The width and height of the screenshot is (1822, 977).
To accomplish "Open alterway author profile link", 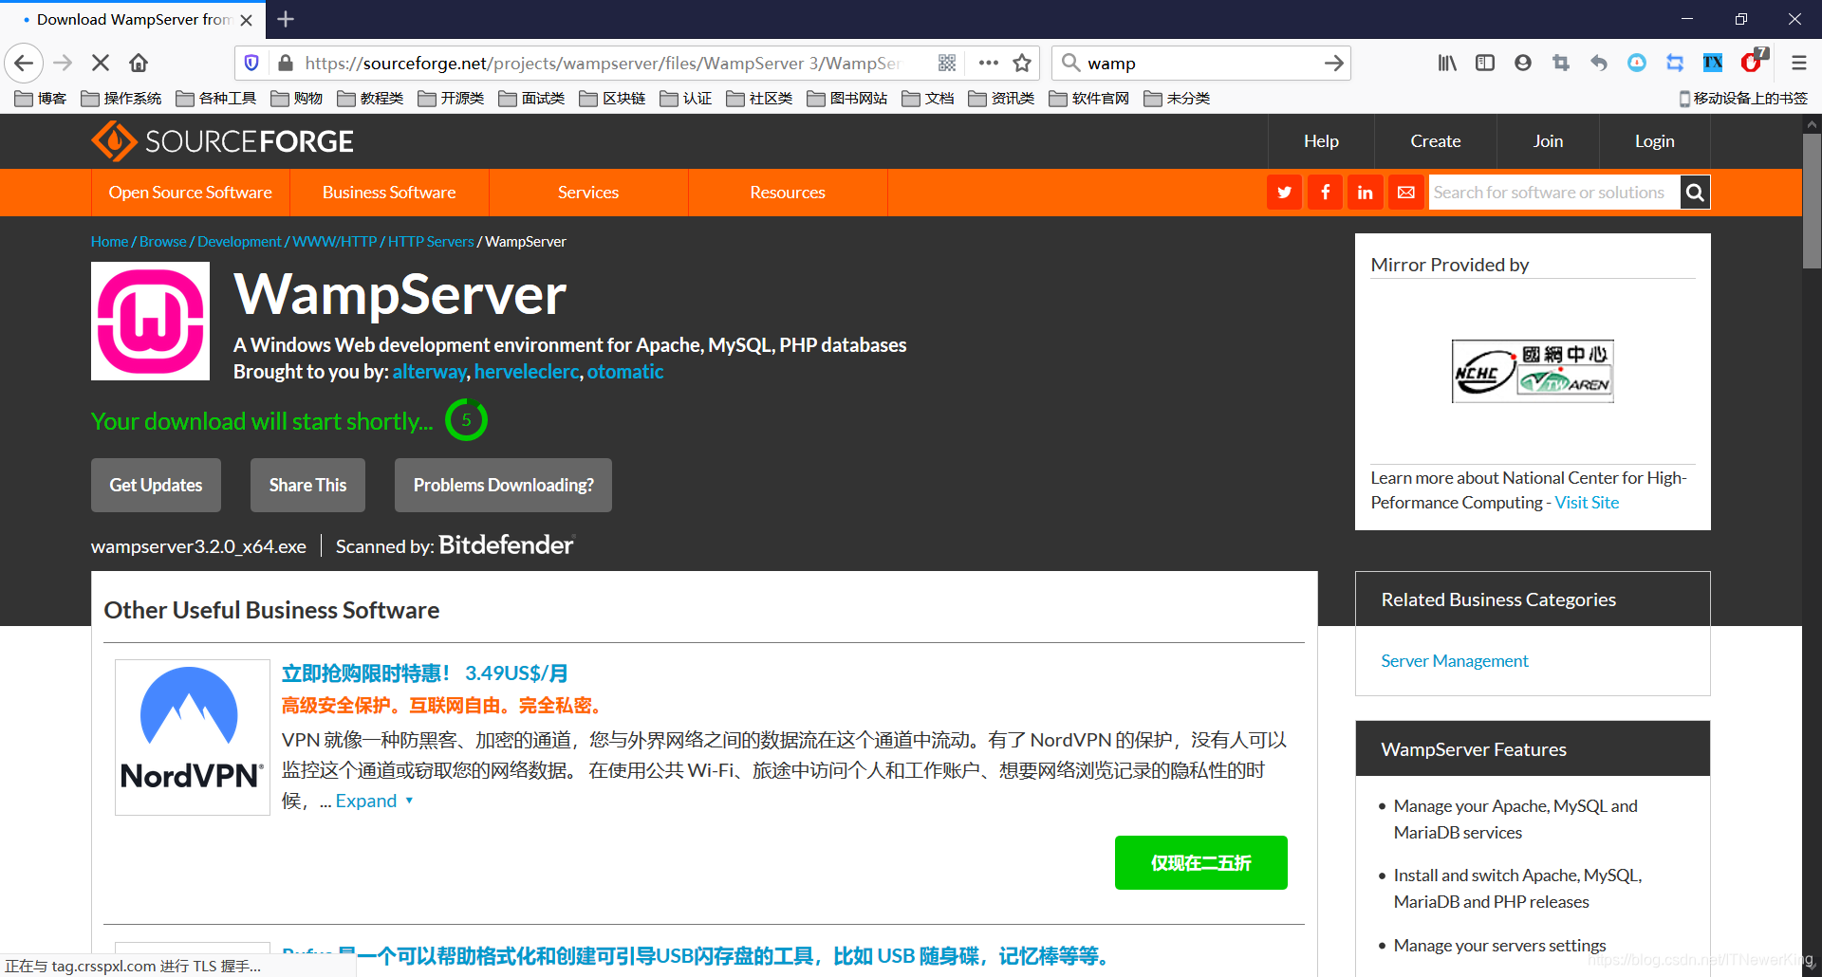I will [429, 372].
